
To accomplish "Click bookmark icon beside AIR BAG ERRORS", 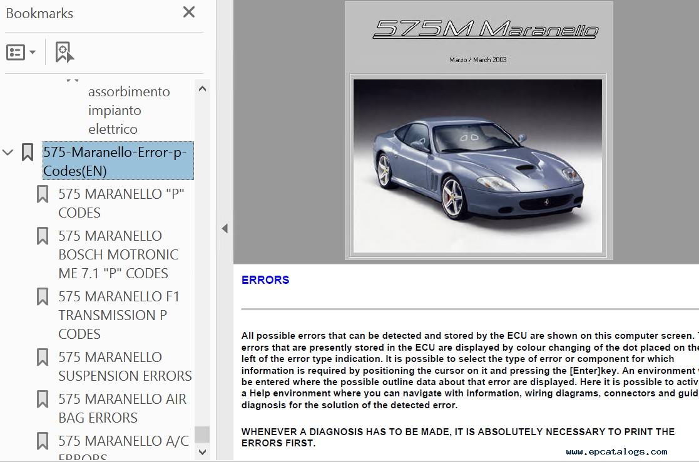I will coord(43,399).
